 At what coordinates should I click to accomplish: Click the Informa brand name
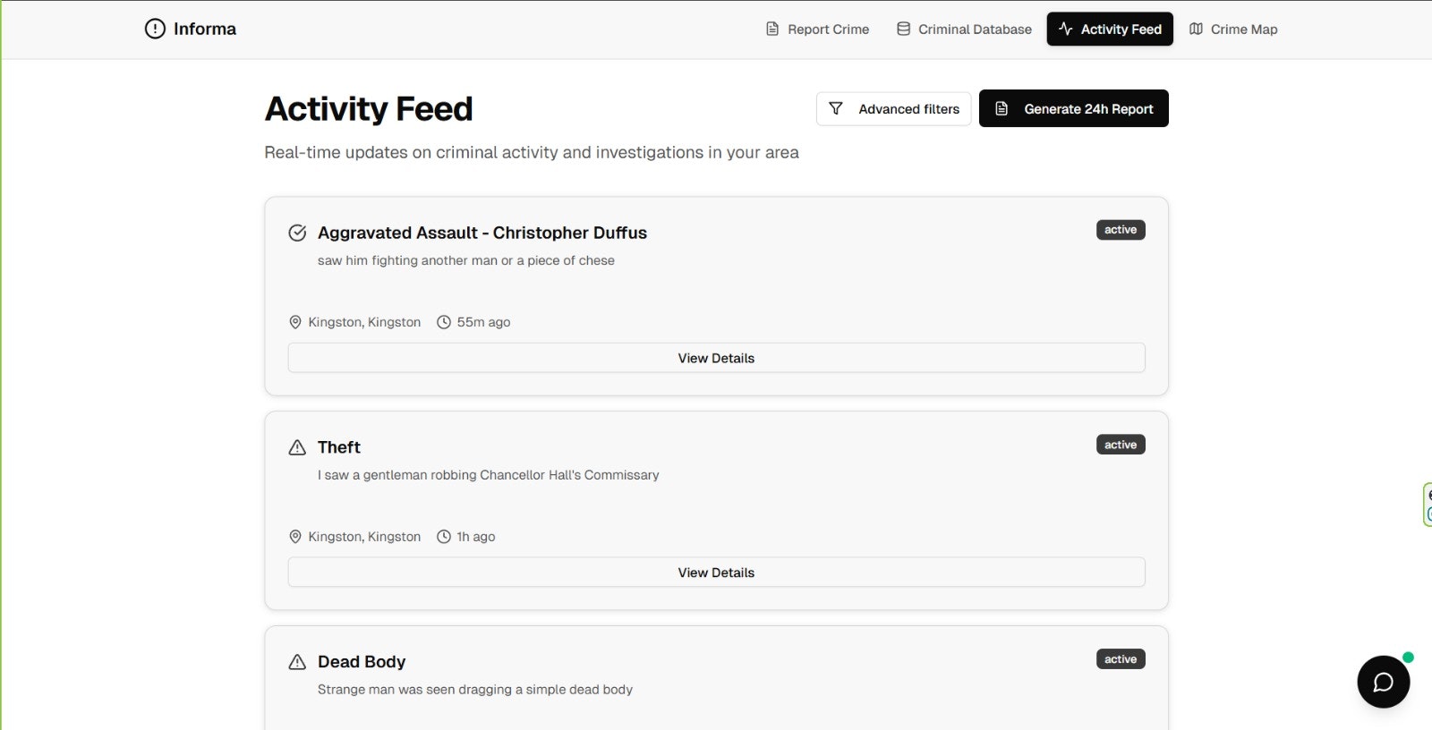pos(205,29)
